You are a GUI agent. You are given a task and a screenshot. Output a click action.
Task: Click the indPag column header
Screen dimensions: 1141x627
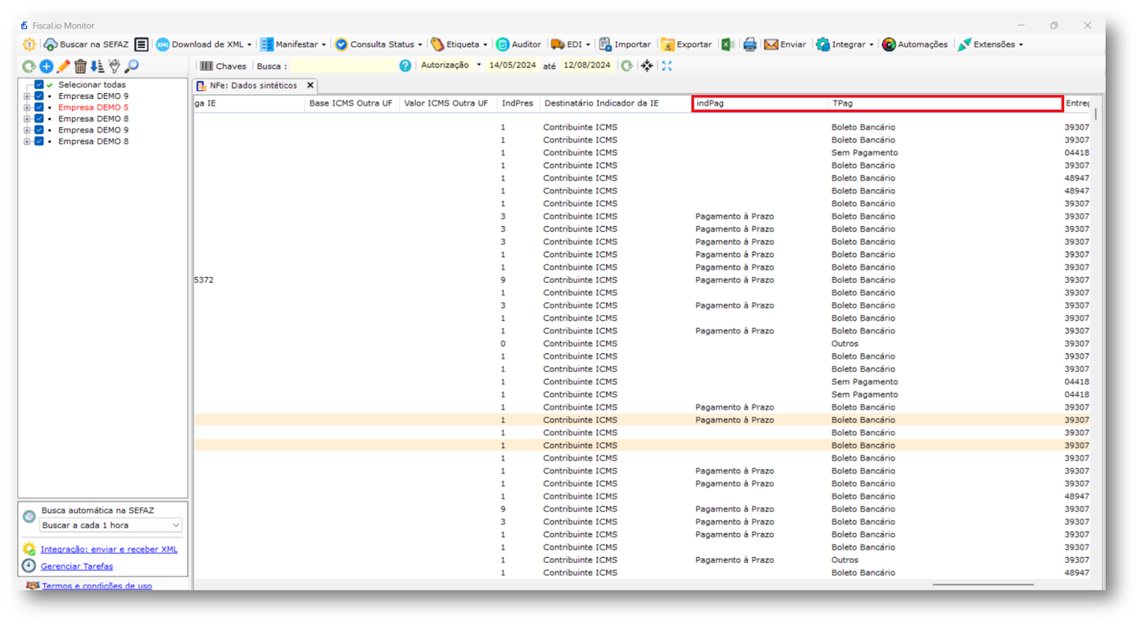click(759, 103)
